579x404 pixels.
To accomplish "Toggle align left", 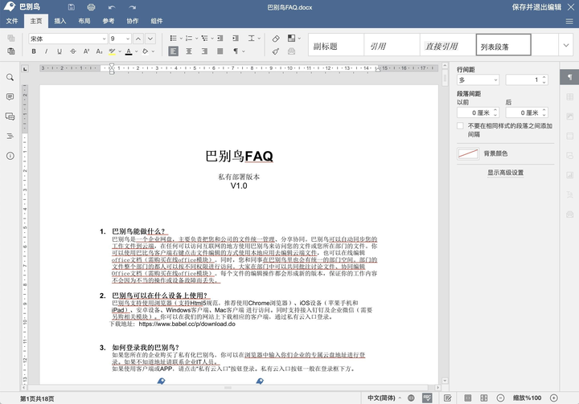I will pyautogui.click(x=173, y=51).
